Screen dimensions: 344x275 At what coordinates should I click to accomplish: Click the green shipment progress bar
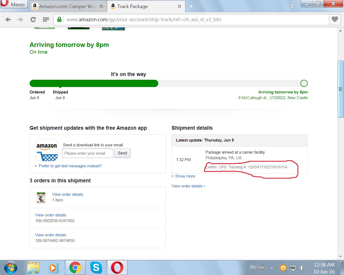tap(94, 84)
